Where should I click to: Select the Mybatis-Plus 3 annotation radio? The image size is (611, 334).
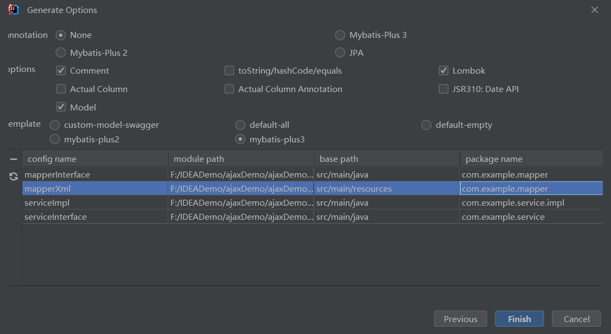[x=340, y=35]
